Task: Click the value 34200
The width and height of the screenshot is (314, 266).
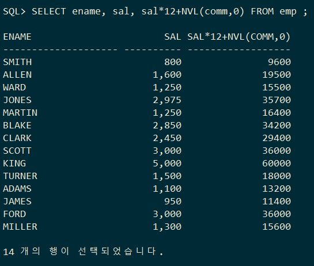Action: click(x=277, y=126)
